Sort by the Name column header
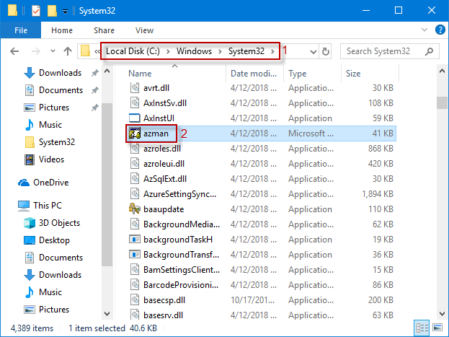 pyautogui.click(x=140, y=74)
